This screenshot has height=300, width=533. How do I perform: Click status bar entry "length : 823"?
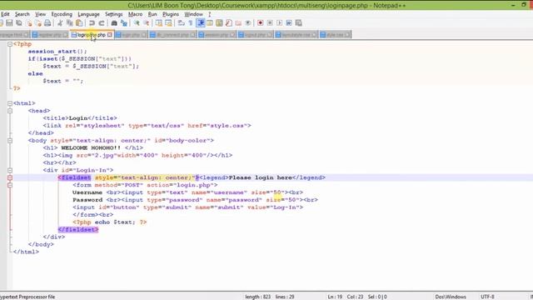pos(257,297)
